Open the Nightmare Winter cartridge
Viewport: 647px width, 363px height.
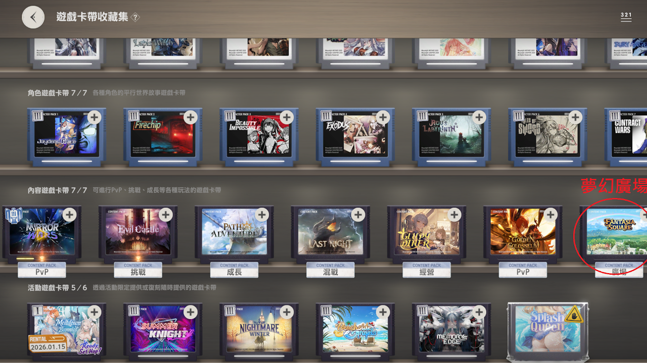click(x=259, y=331)
